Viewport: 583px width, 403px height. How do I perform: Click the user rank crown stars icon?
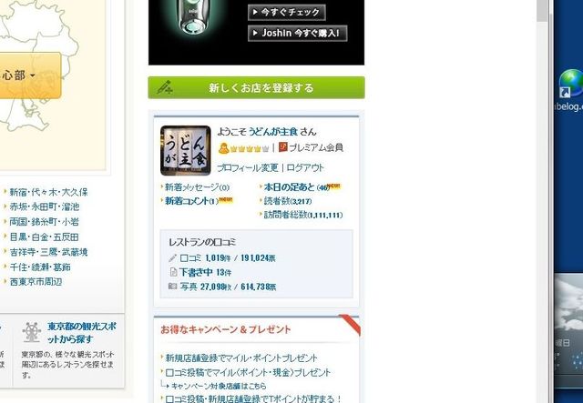click(243, 148)
